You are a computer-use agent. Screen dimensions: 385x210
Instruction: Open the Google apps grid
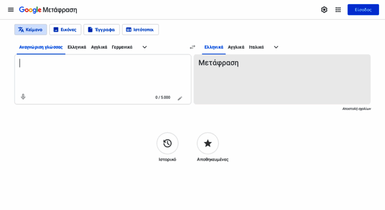pos(338,9)
